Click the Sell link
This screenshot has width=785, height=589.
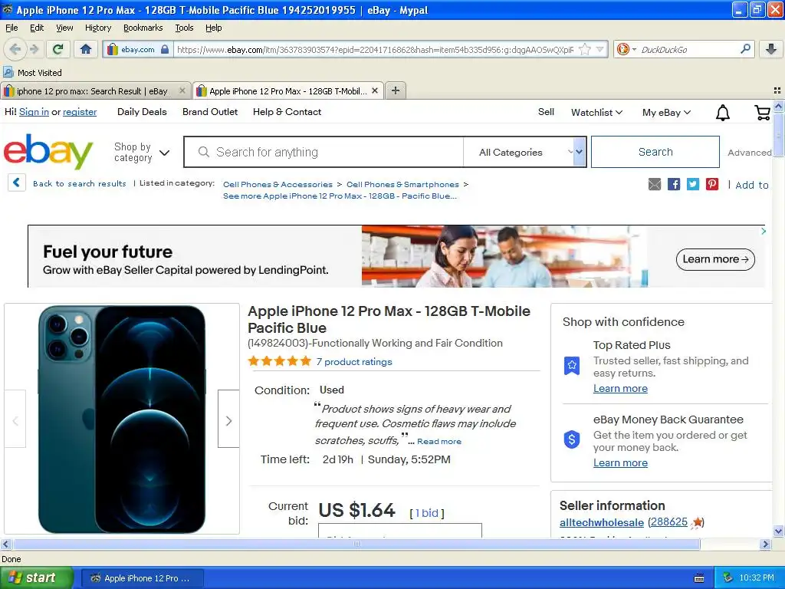click(546, 112)
